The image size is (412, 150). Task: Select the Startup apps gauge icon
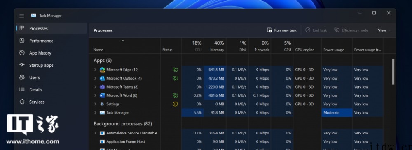pyautogui.click(x=22, y=65)
